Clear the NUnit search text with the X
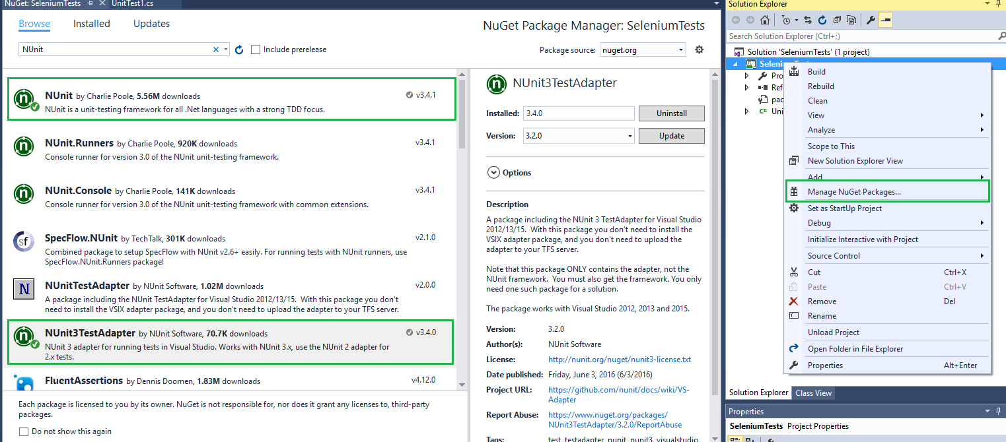 click(216, 49)
